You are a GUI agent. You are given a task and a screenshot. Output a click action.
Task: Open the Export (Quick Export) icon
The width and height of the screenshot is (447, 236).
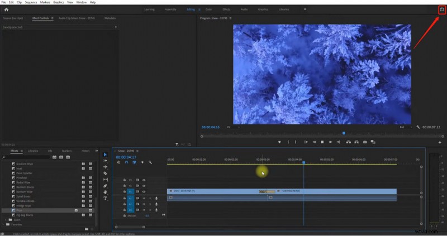441,9
